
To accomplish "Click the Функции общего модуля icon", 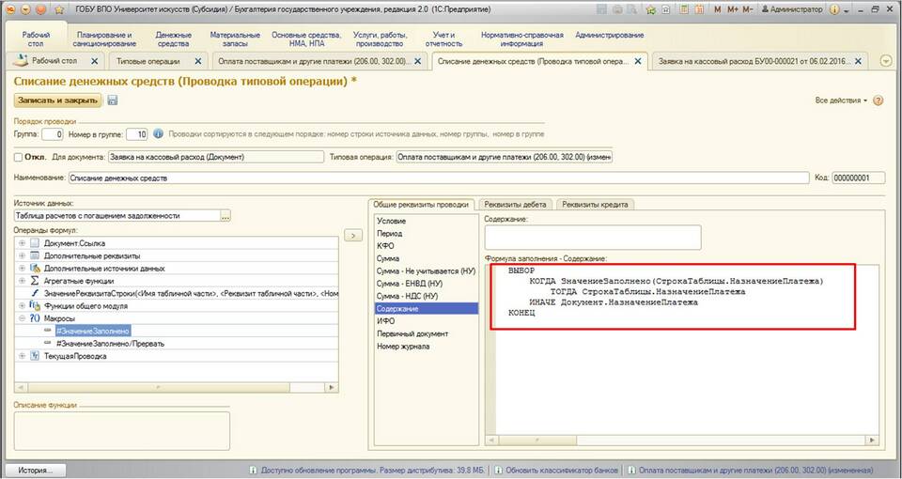I will [35, 306].
